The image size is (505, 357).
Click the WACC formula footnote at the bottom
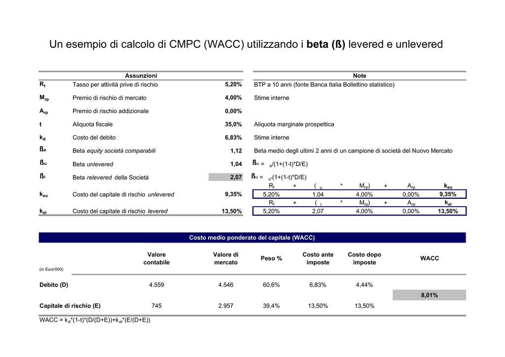tap(95, 320)
